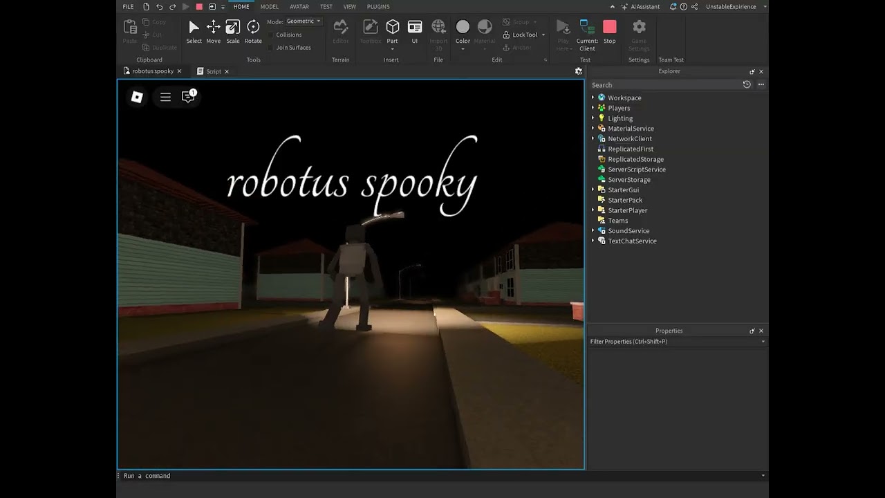Open the AI Assistant
The image size is (885, 498).
pos(640,6)
